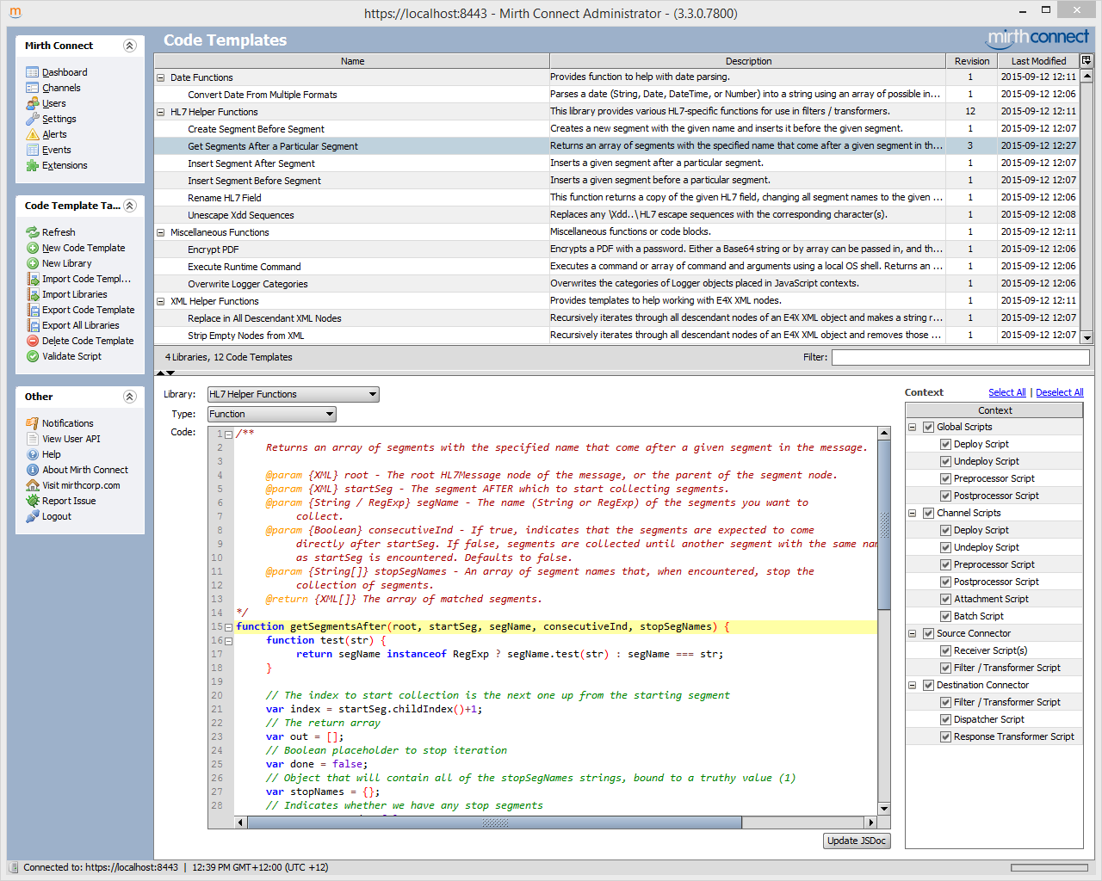This screenshot has height=881, width=1102.
Task: Click the Export Code Template icon
Action: pos(33,310)
